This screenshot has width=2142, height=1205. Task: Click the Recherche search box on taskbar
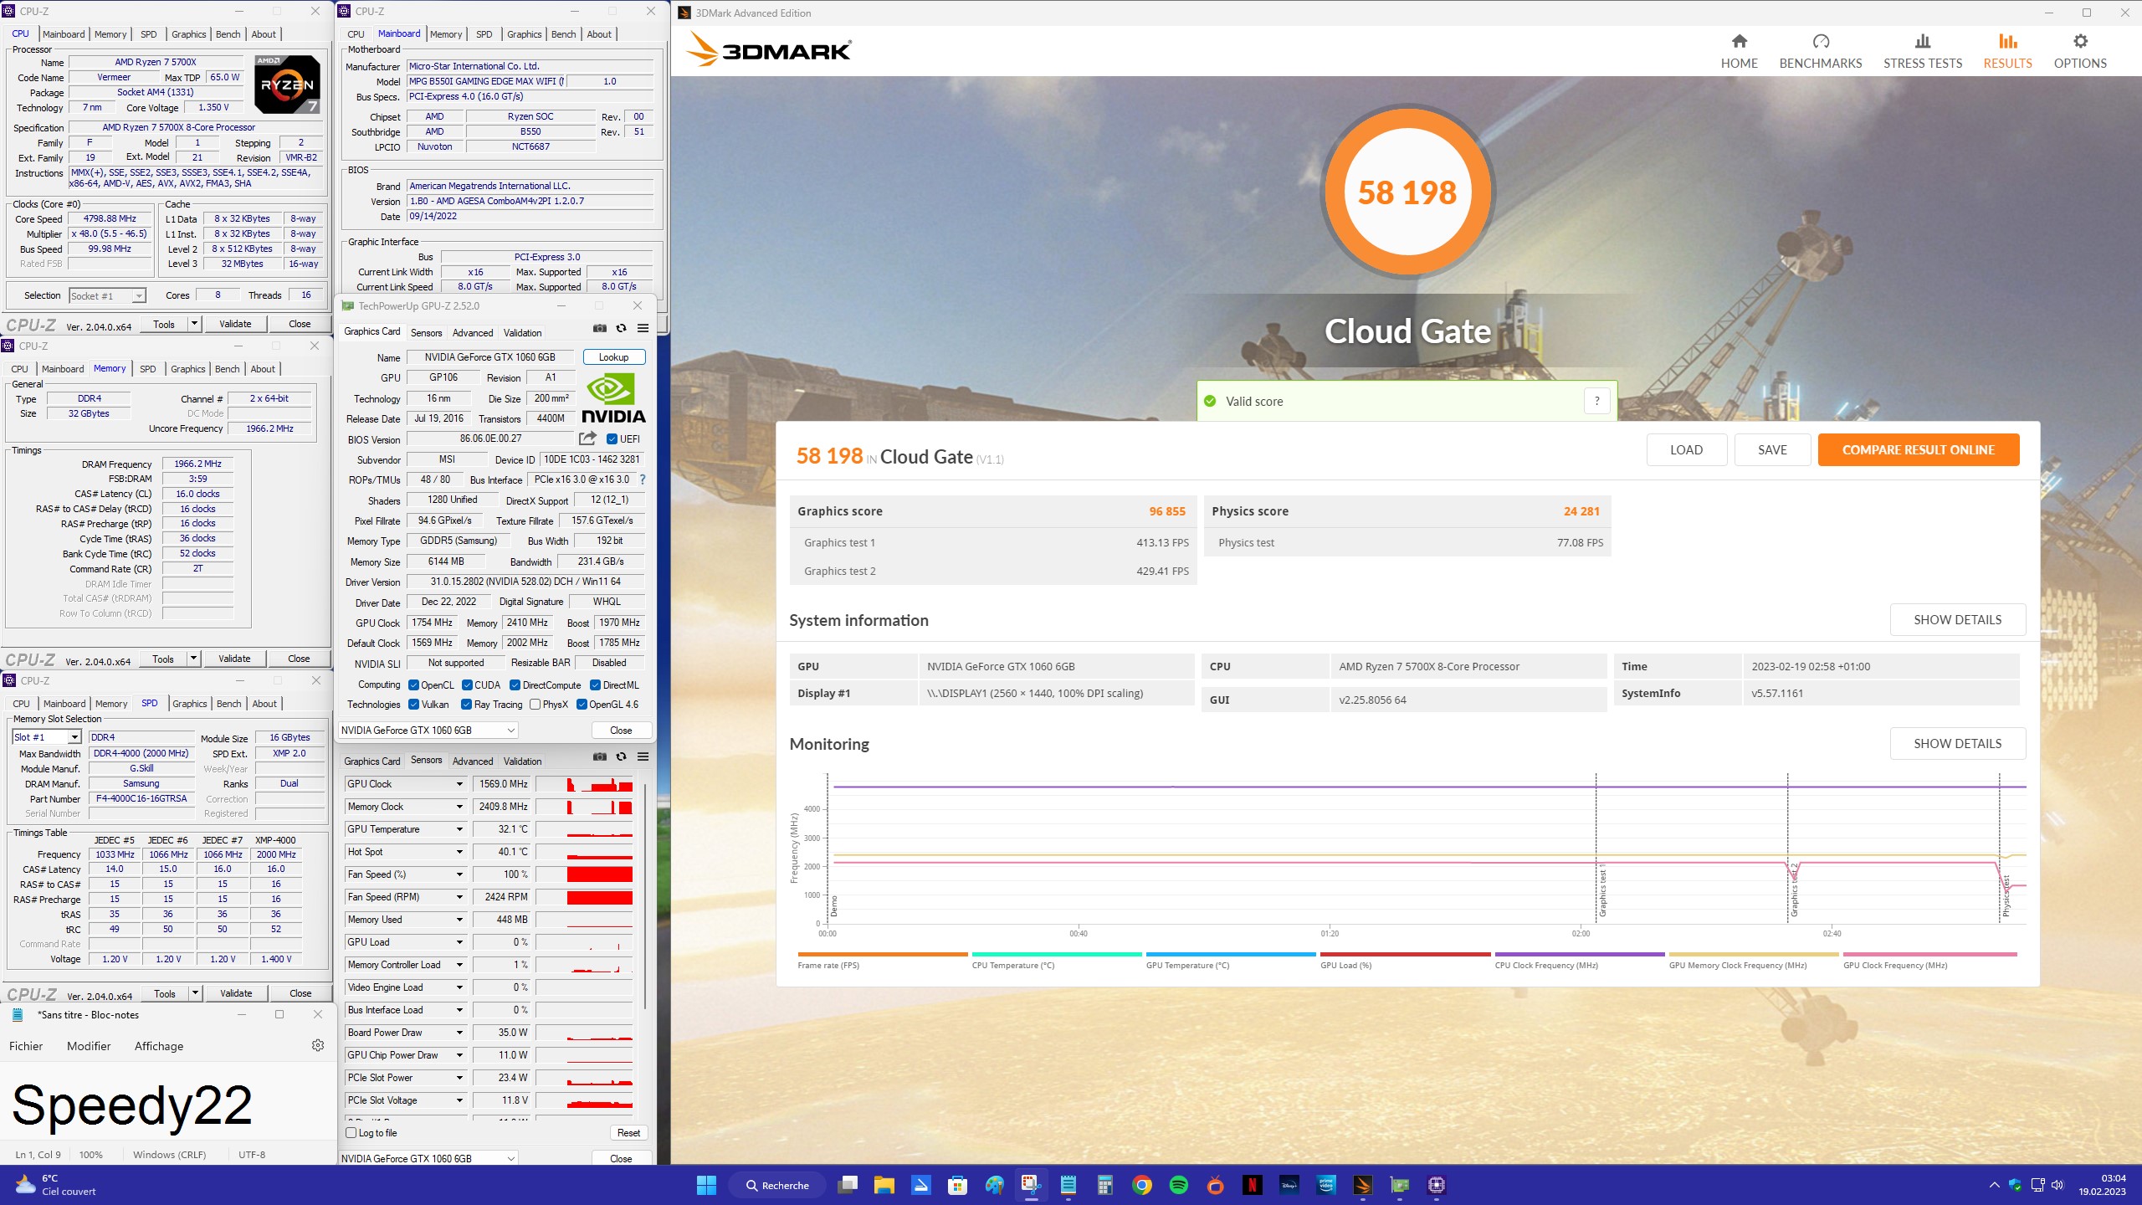[x=776, y=1185]
